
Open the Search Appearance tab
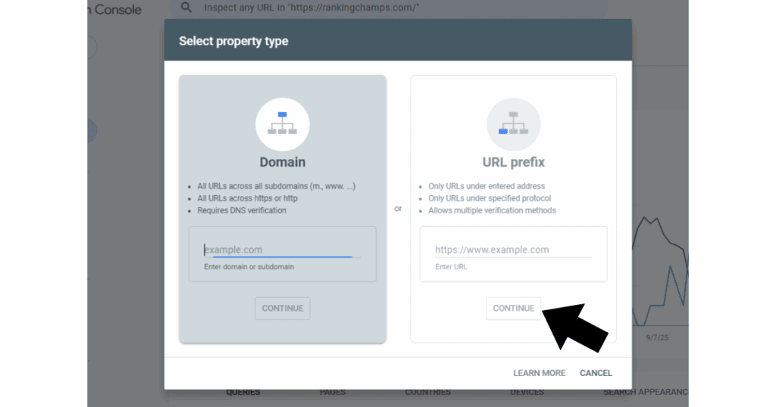click(645, 393)
